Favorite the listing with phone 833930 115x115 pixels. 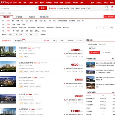(x=75, y=103)
